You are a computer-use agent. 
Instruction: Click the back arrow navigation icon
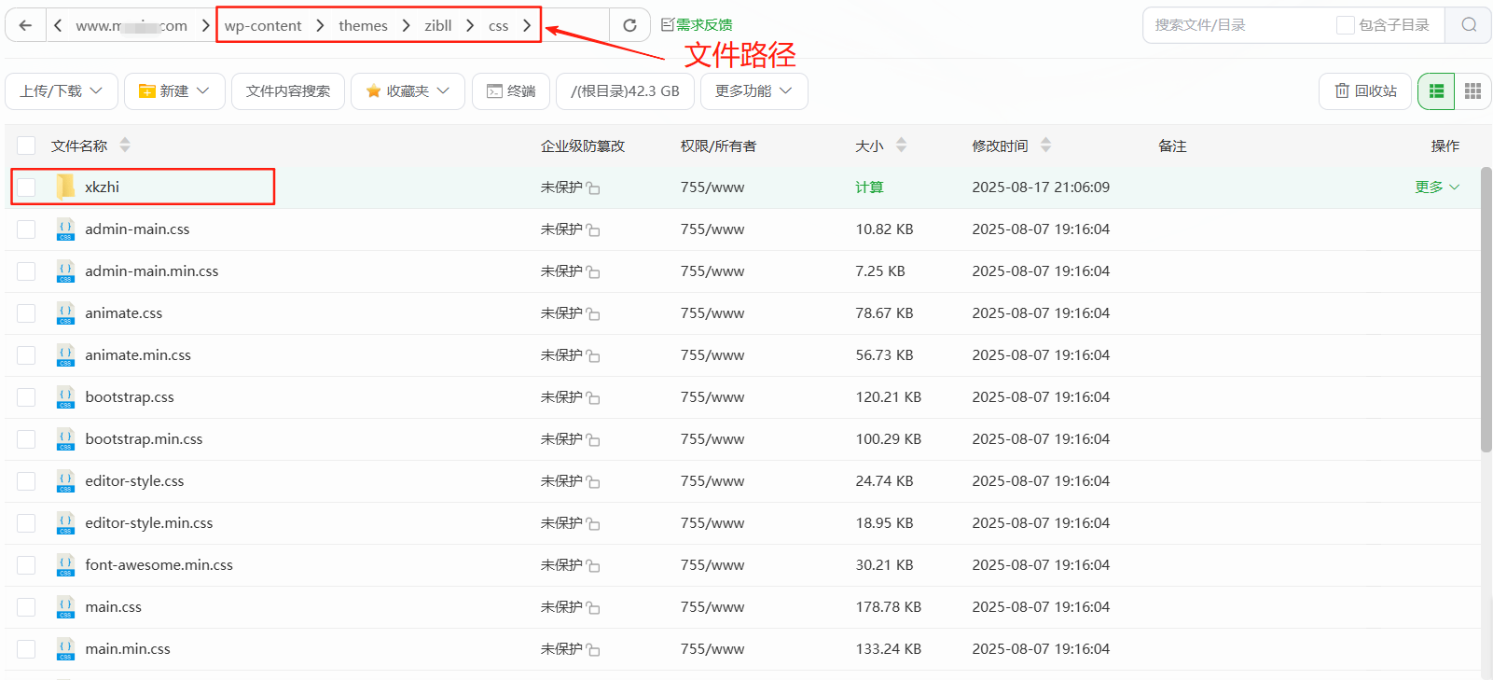[x=25, y=25]
